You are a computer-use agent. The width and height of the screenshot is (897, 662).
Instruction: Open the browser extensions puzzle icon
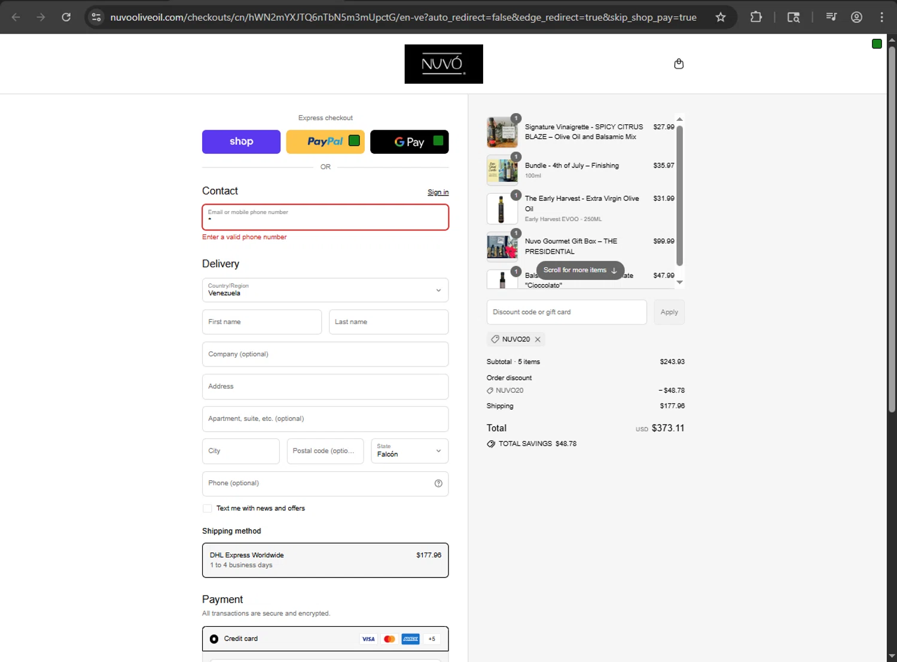coord(756,17)
